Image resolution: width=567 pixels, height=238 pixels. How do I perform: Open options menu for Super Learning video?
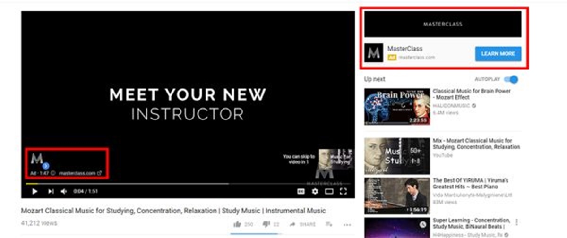click(x=517, y=221)
